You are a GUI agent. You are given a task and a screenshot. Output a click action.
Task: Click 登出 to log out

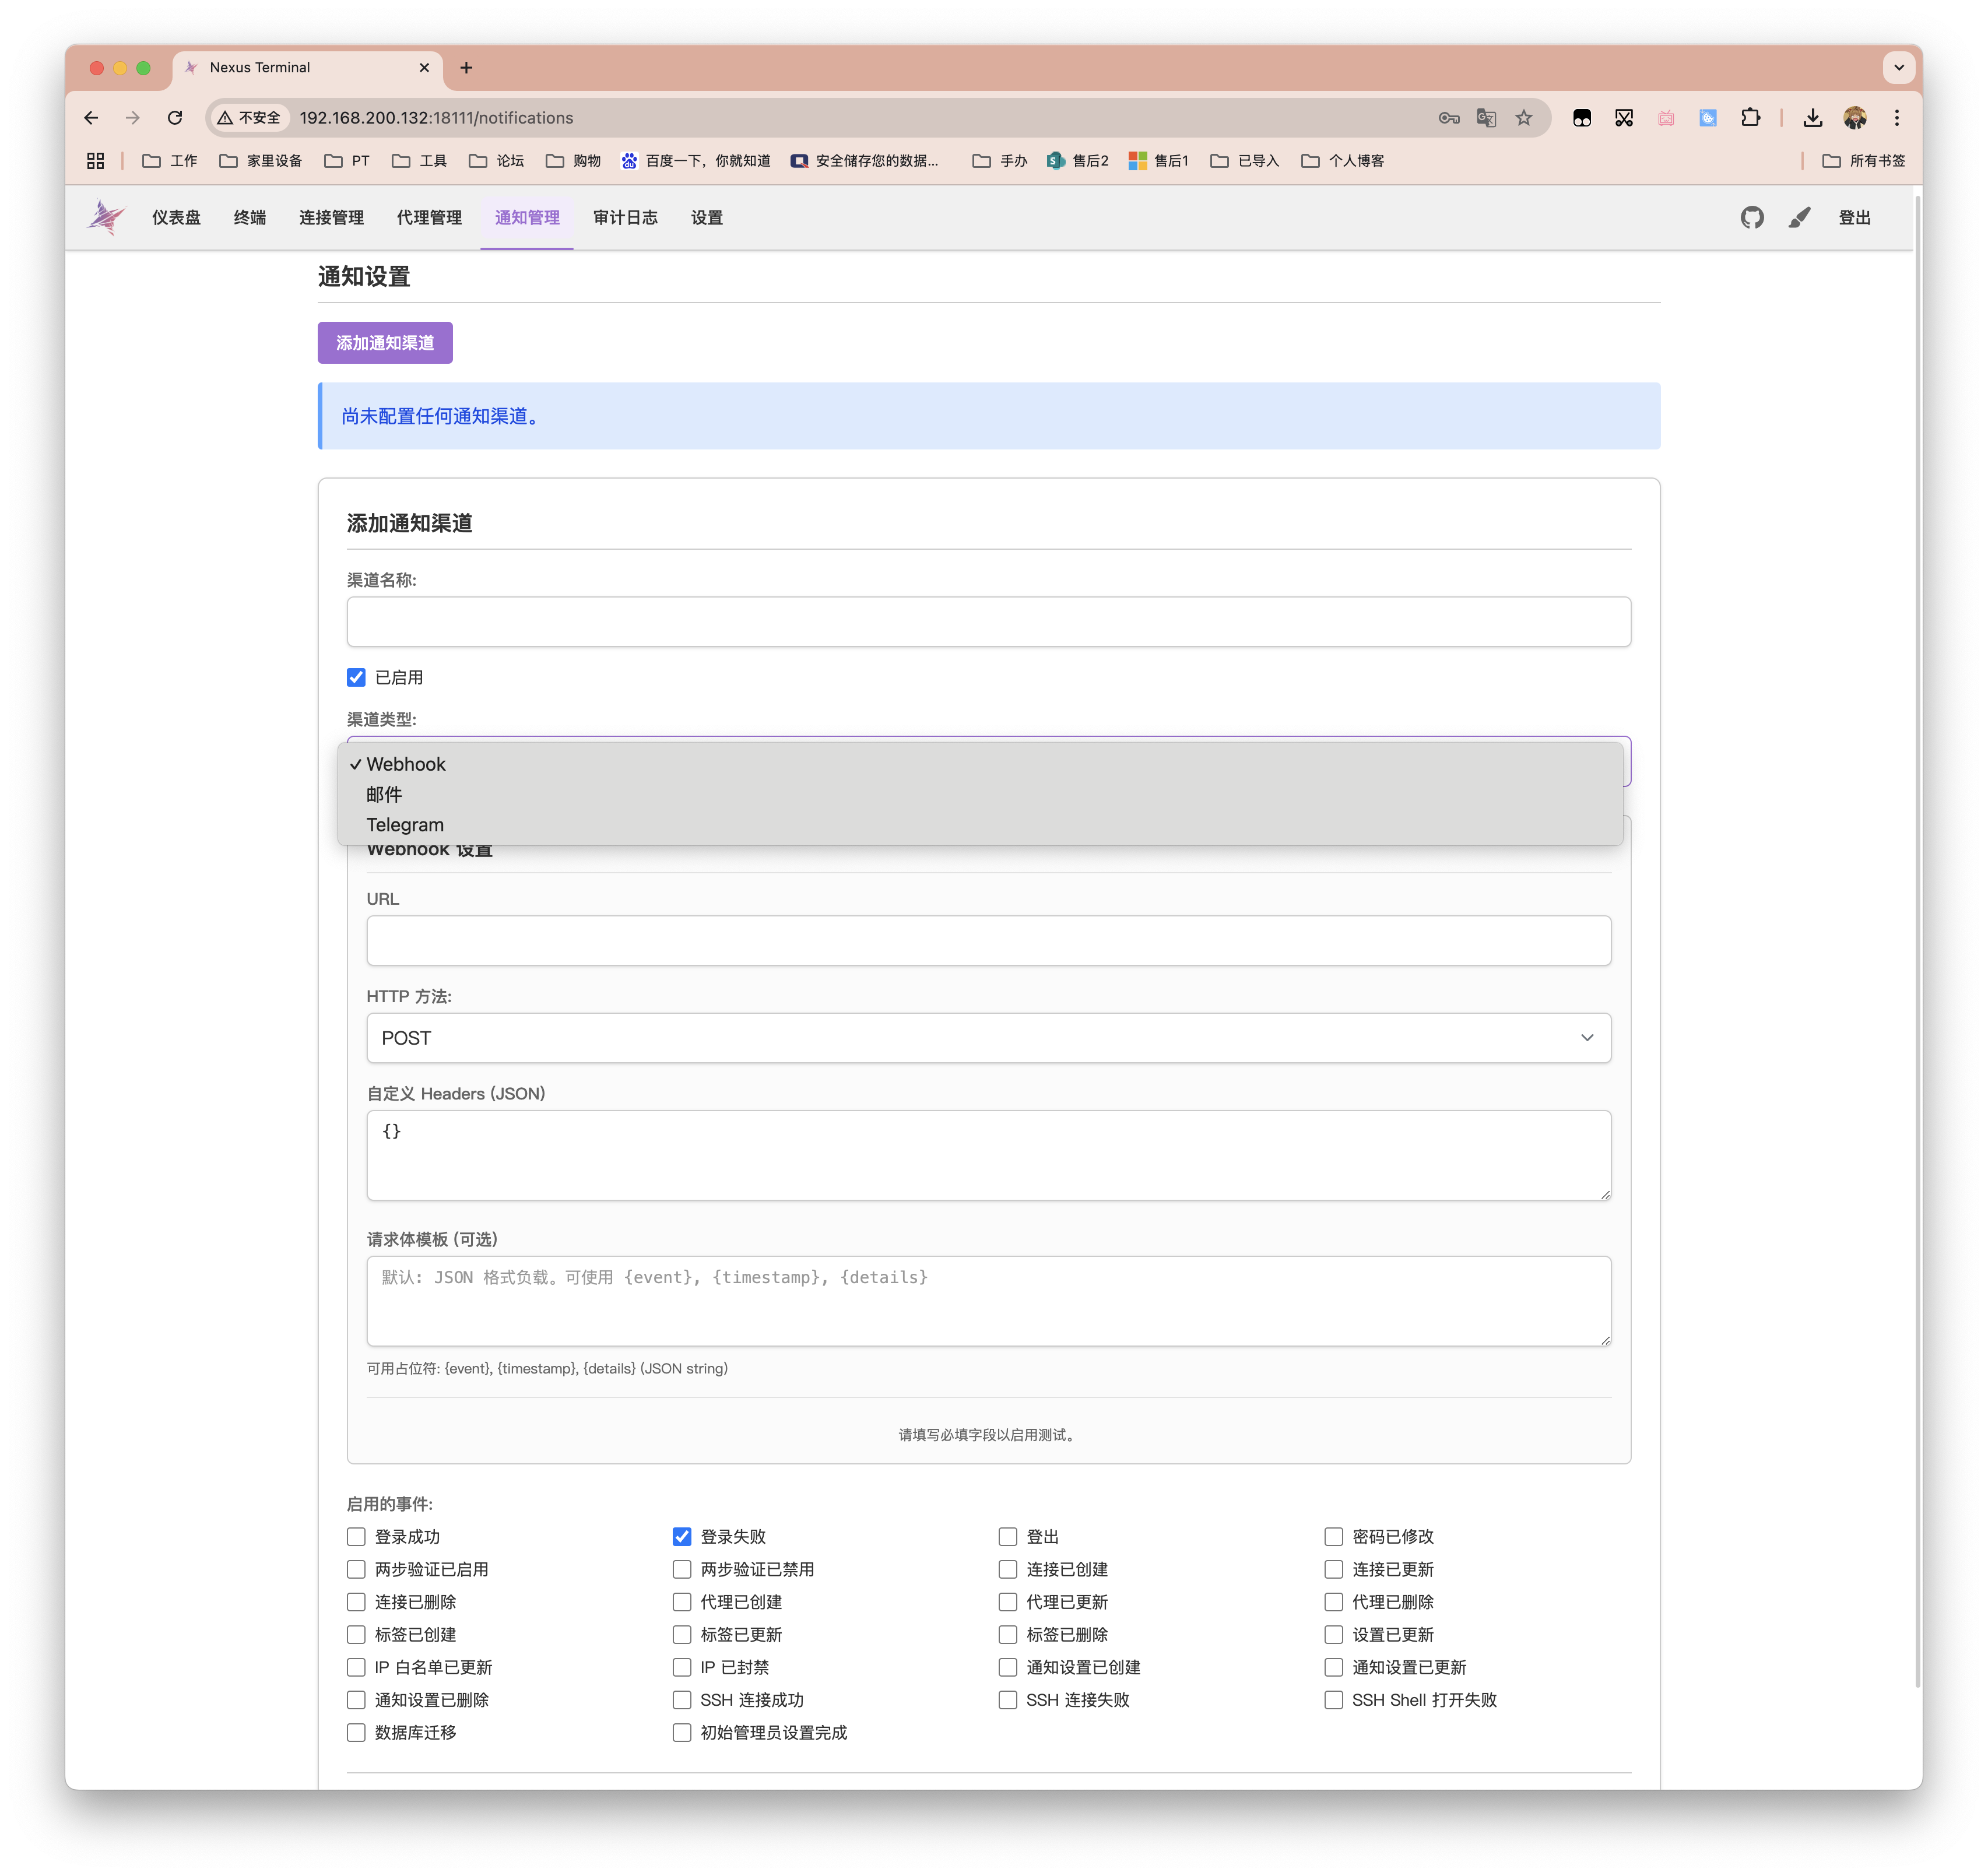1854,217
